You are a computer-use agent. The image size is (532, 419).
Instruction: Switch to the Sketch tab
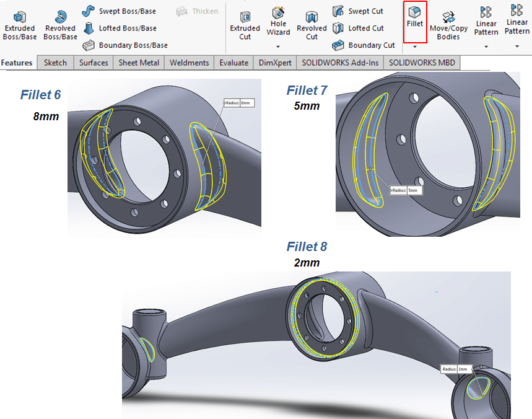click(55, 63)
